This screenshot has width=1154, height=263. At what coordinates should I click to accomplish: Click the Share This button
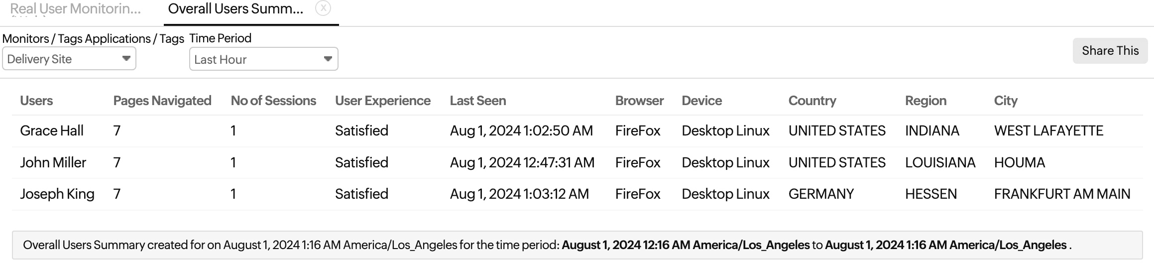coord(1110,51)
